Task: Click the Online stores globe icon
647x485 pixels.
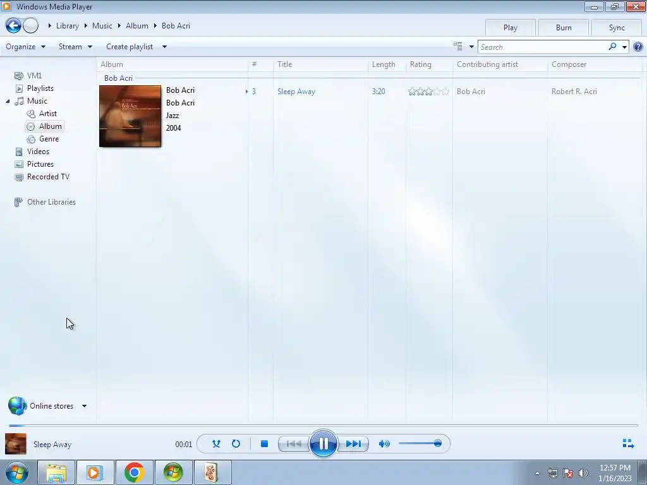Action: [x=17, y=406]
